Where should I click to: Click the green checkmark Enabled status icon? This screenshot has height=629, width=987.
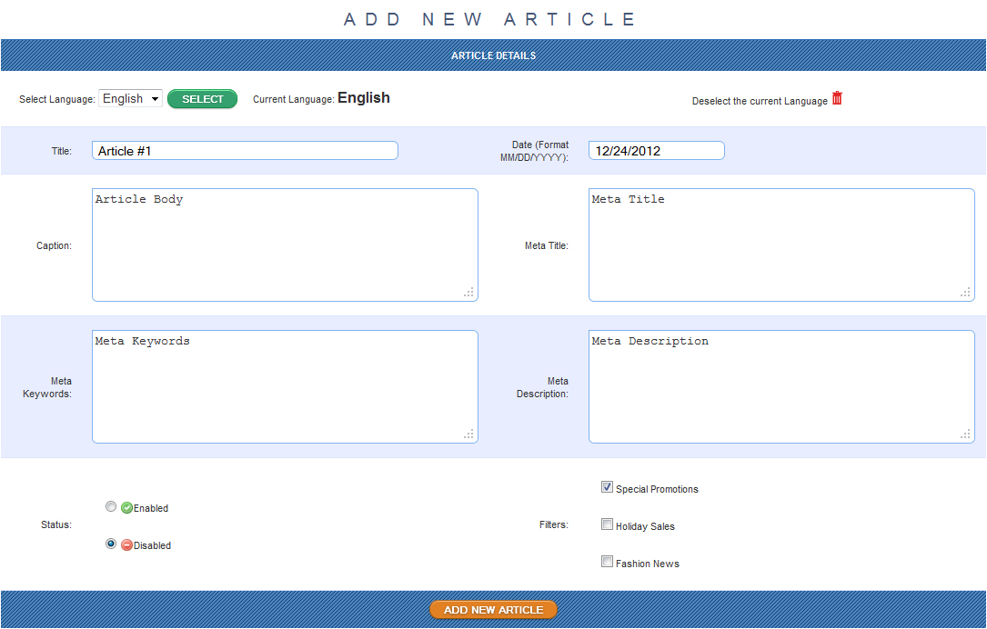[x=127, y=508]
